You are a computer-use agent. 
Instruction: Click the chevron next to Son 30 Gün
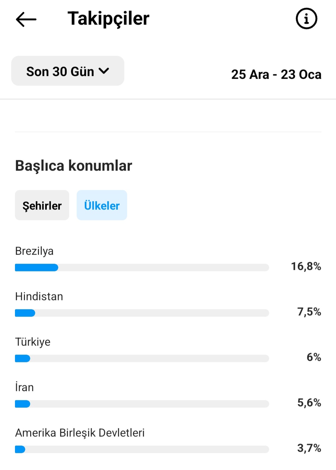(x=104, y=71)
